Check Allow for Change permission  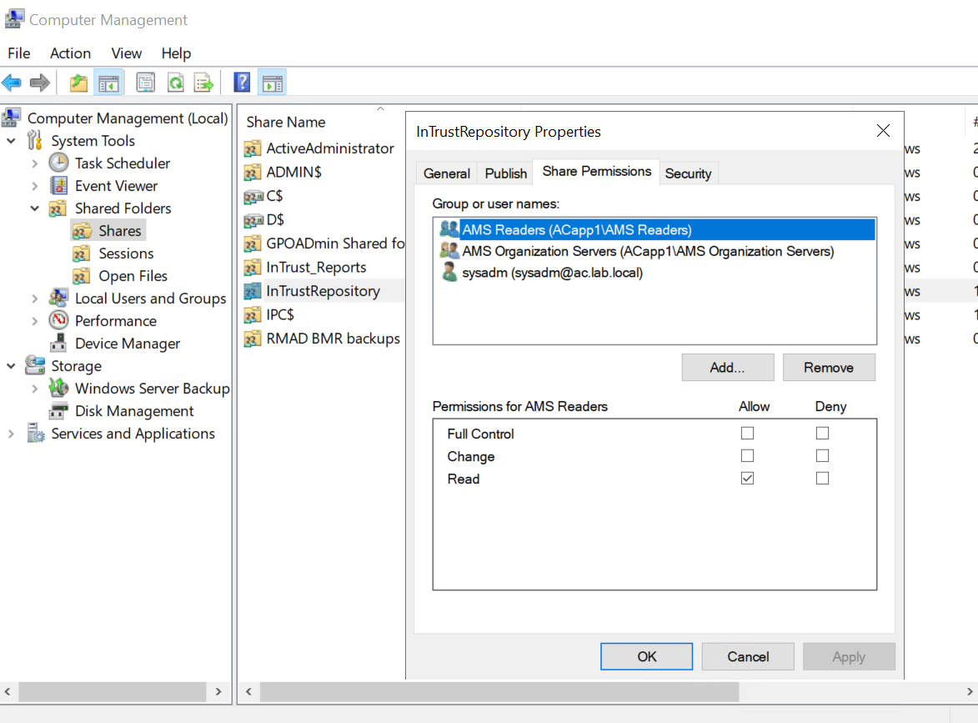click(x=747, y=456)
